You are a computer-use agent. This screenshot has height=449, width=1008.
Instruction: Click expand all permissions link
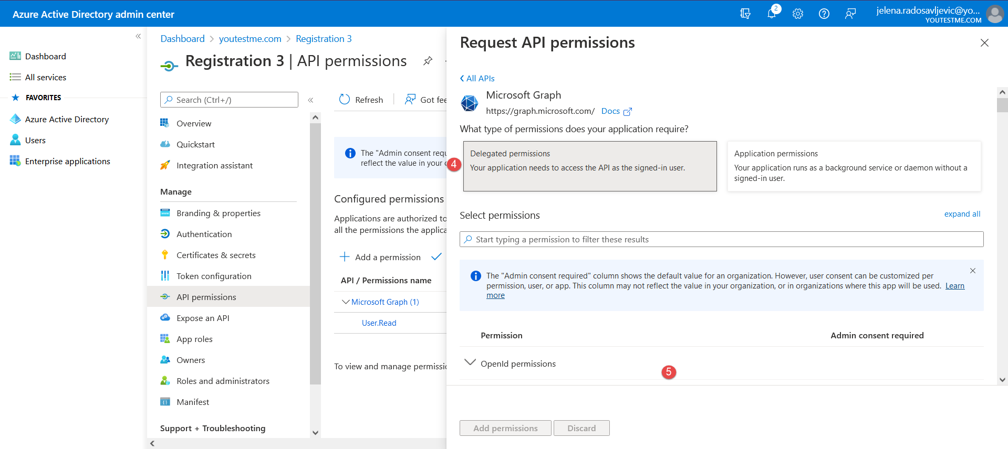[x=962, y=214]
